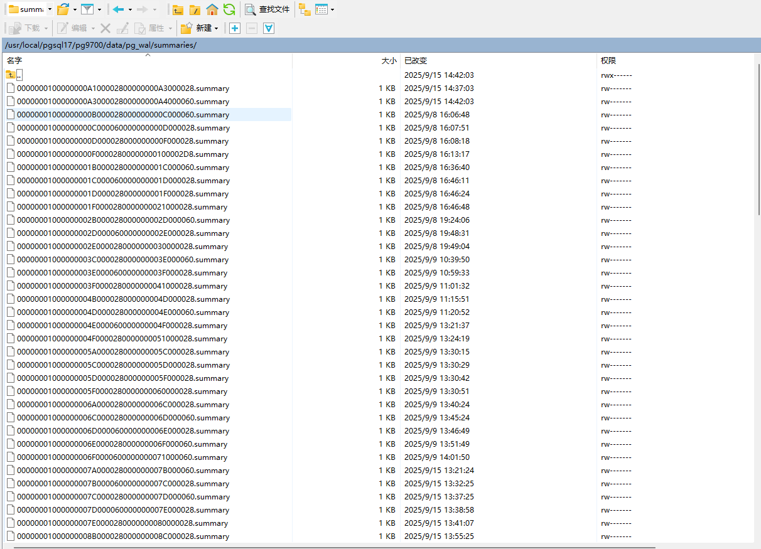Click the file icon of 00000001000000006C000028000000006D000060.summary
Screen dimensions: 761x549
tap(10, 418)
